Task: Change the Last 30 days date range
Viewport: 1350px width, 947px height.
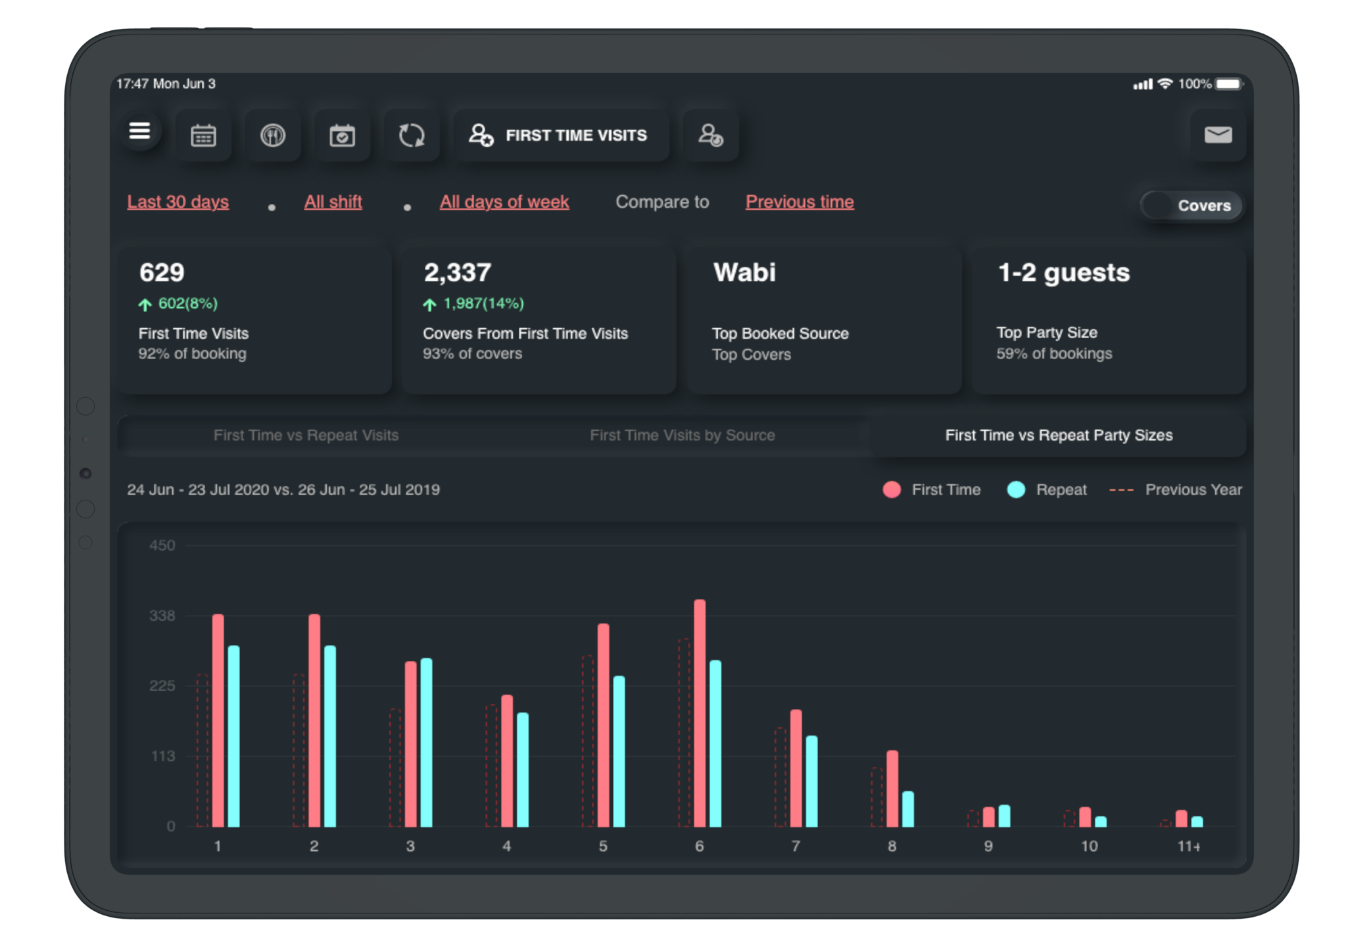Action: [178, 202]
